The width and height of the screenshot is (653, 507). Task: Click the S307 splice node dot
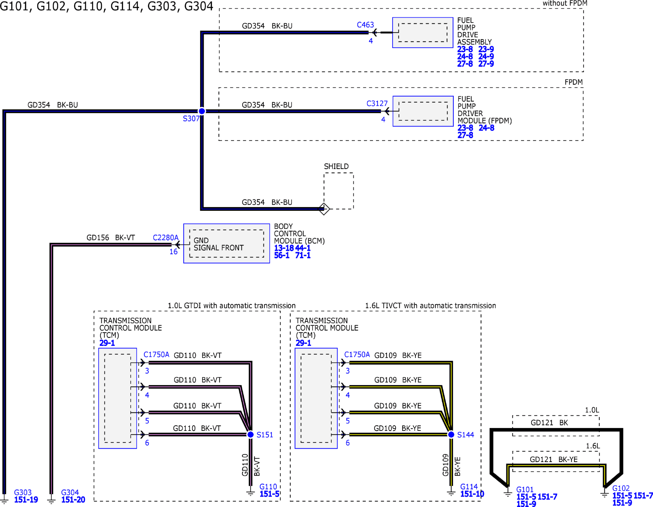(202, 111)
